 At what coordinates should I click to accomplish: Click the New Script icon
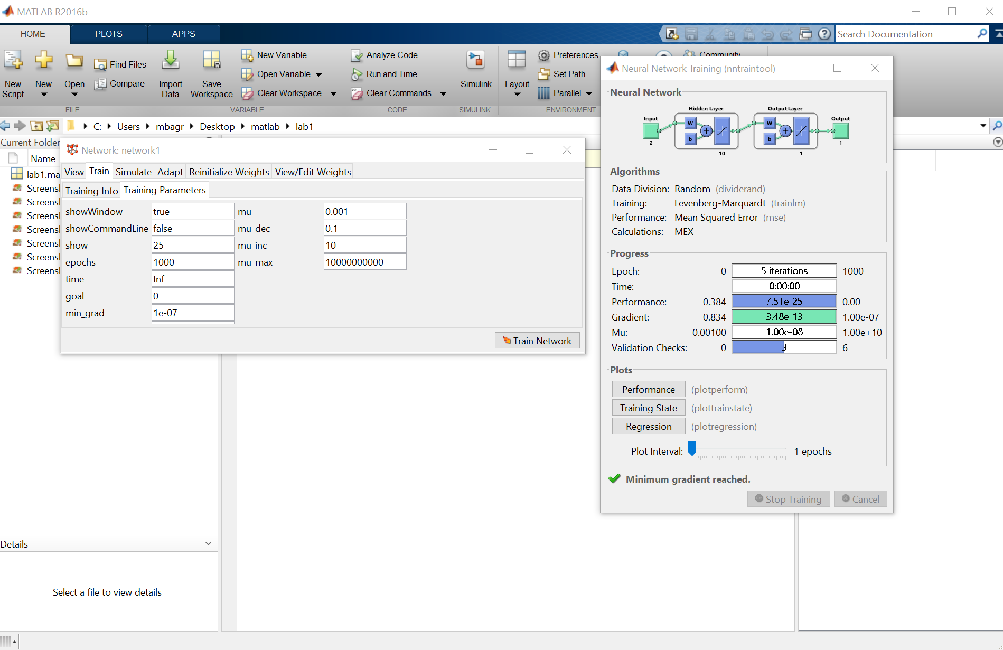13,61
